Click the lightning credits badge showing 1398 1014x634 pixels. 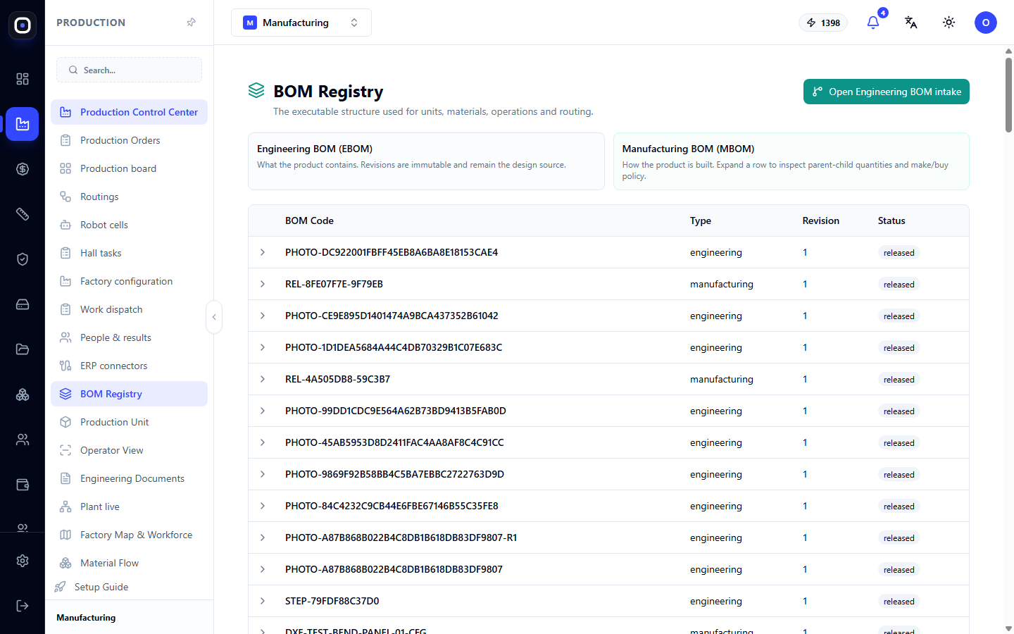point(823,23)
